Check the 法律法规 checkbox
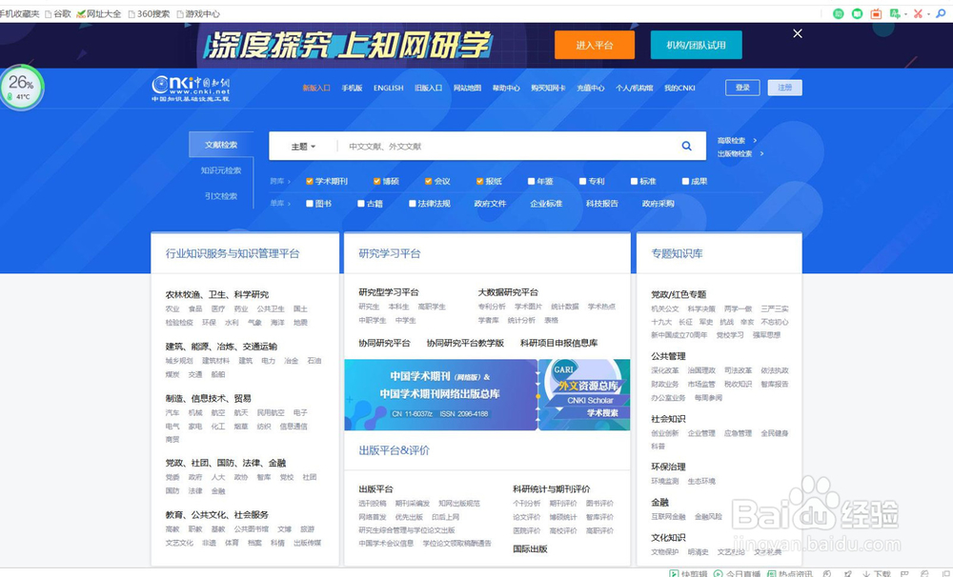The height and width of the screenshot is (577, 953). coord(412,204)
